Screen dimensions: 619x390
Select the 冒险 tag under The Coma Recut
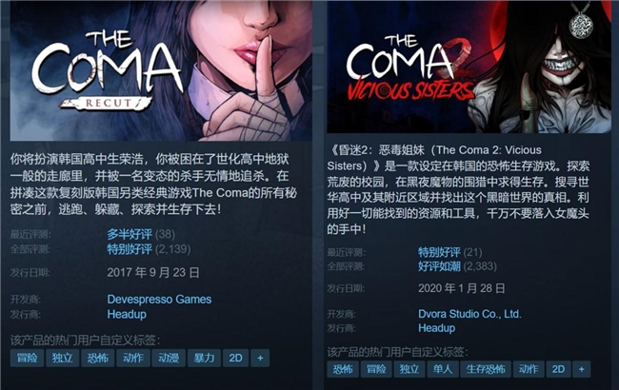click(27, 358)
